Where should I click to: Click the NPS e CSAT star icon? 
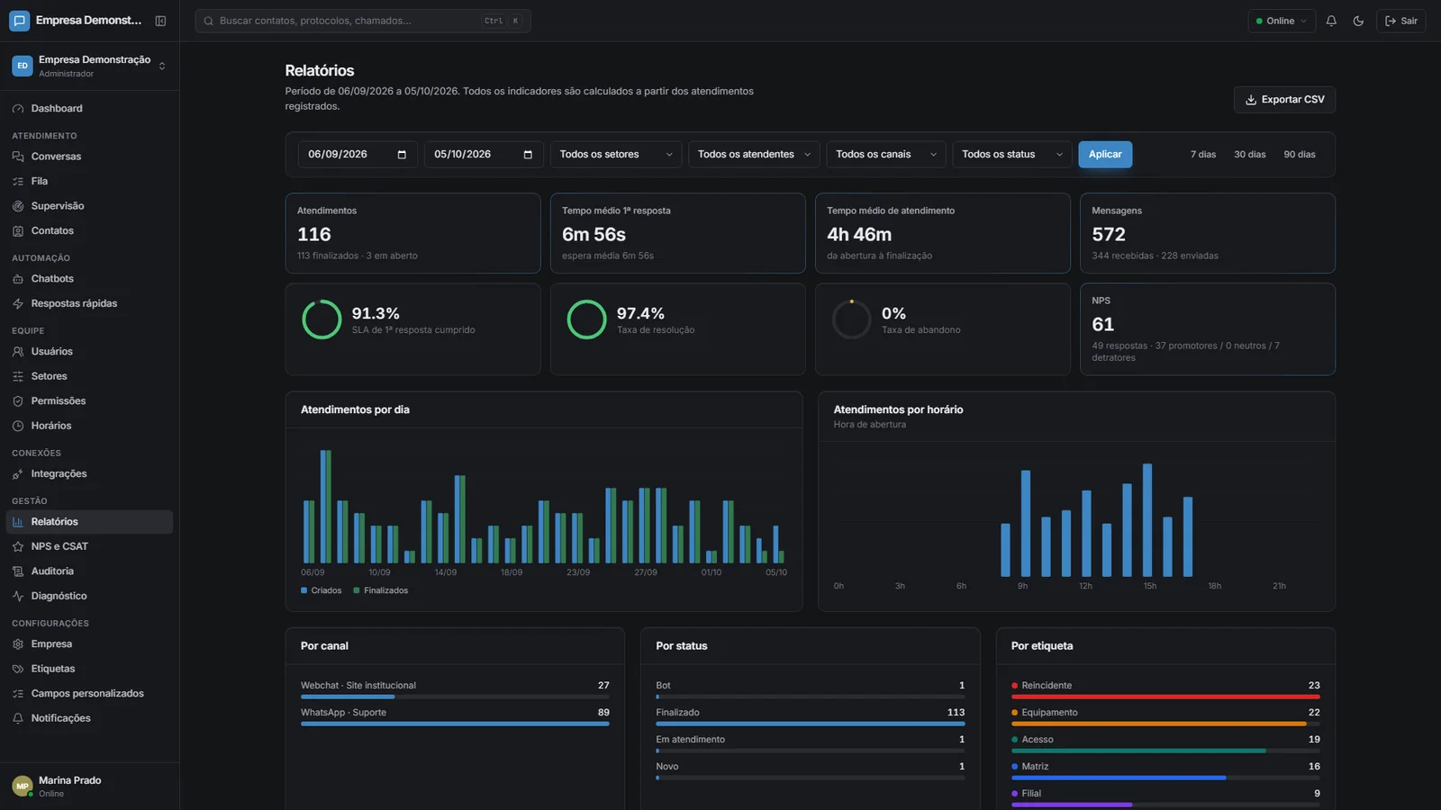[x=18, y=546]
